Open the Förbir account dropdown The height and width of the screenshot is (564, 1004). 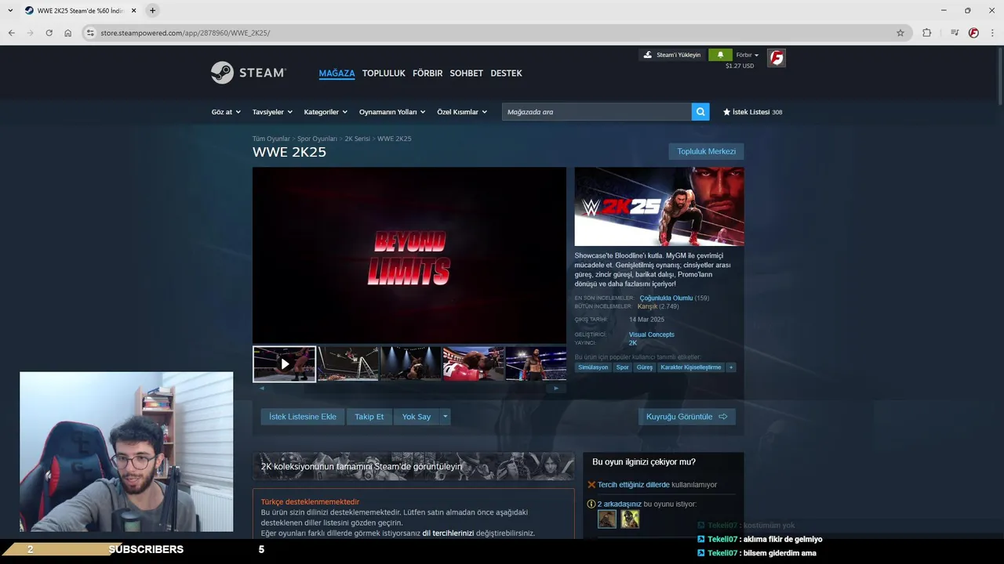tap(748, 55)
